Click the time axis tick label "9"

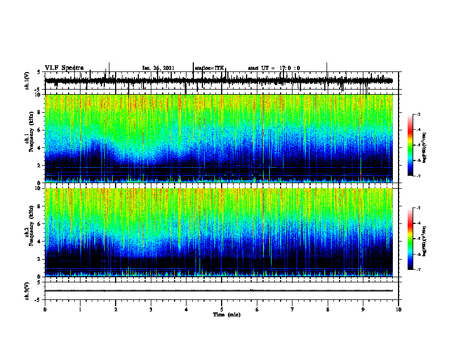363,310
